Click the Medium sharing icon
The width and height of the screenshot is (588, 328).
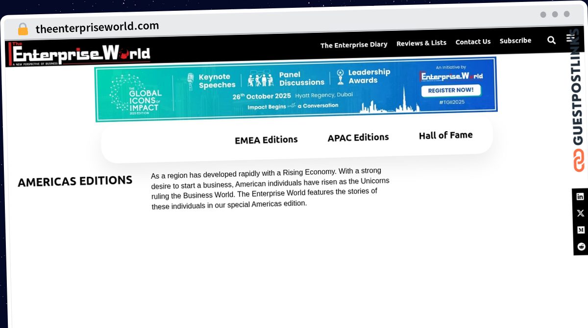pos(580,230)
